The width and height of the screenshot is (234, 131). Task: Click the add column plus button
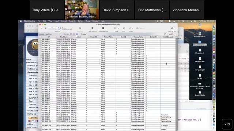pos(176,37)
